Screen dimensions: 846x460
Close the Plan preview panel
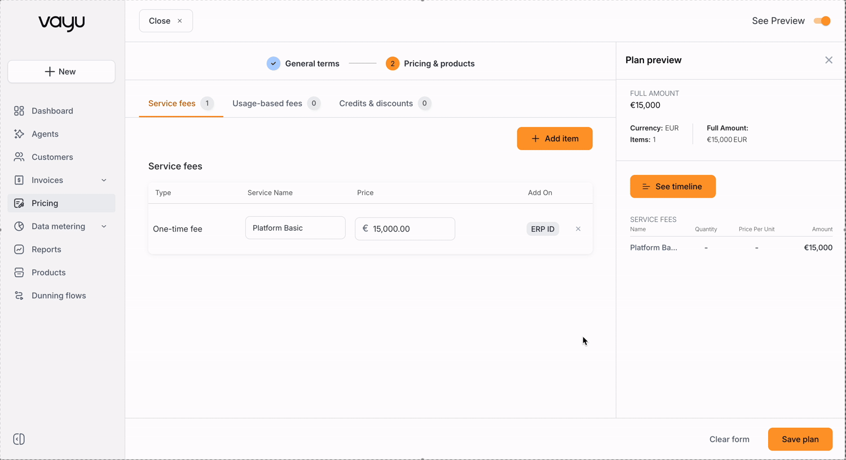point(829,60)
